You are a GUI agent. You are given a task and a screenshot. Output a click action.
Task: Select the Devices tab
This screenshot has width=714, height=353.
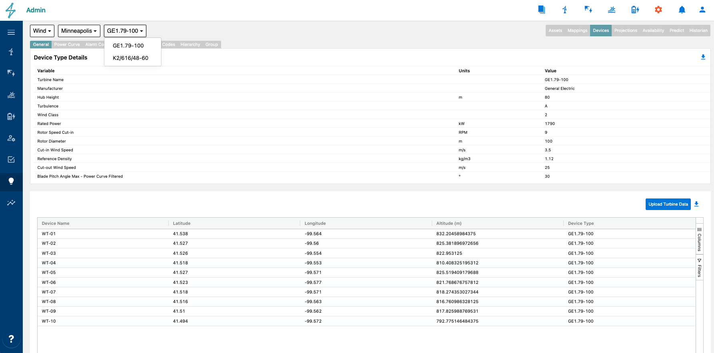pos(601,30)
